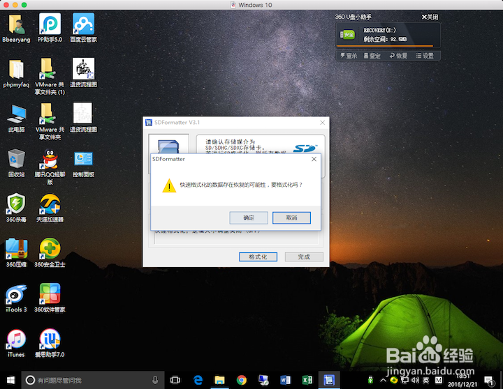Open Excel from the taskbar
The height and width of the screenshot is (389, 503).
[x=307, y=380]
